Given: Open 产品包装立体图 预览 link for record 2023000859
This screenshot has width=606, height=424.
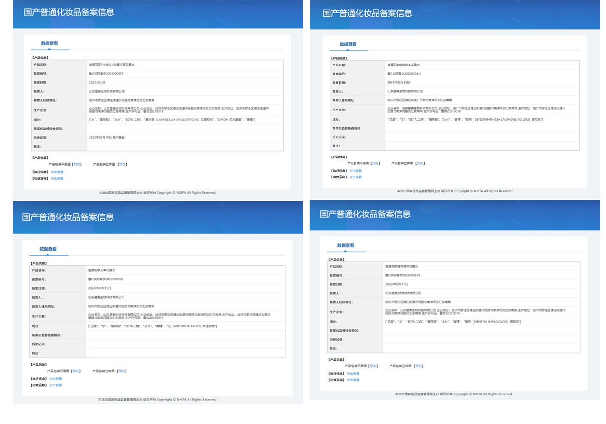Looking at the screenshot, I should [122, 164].
